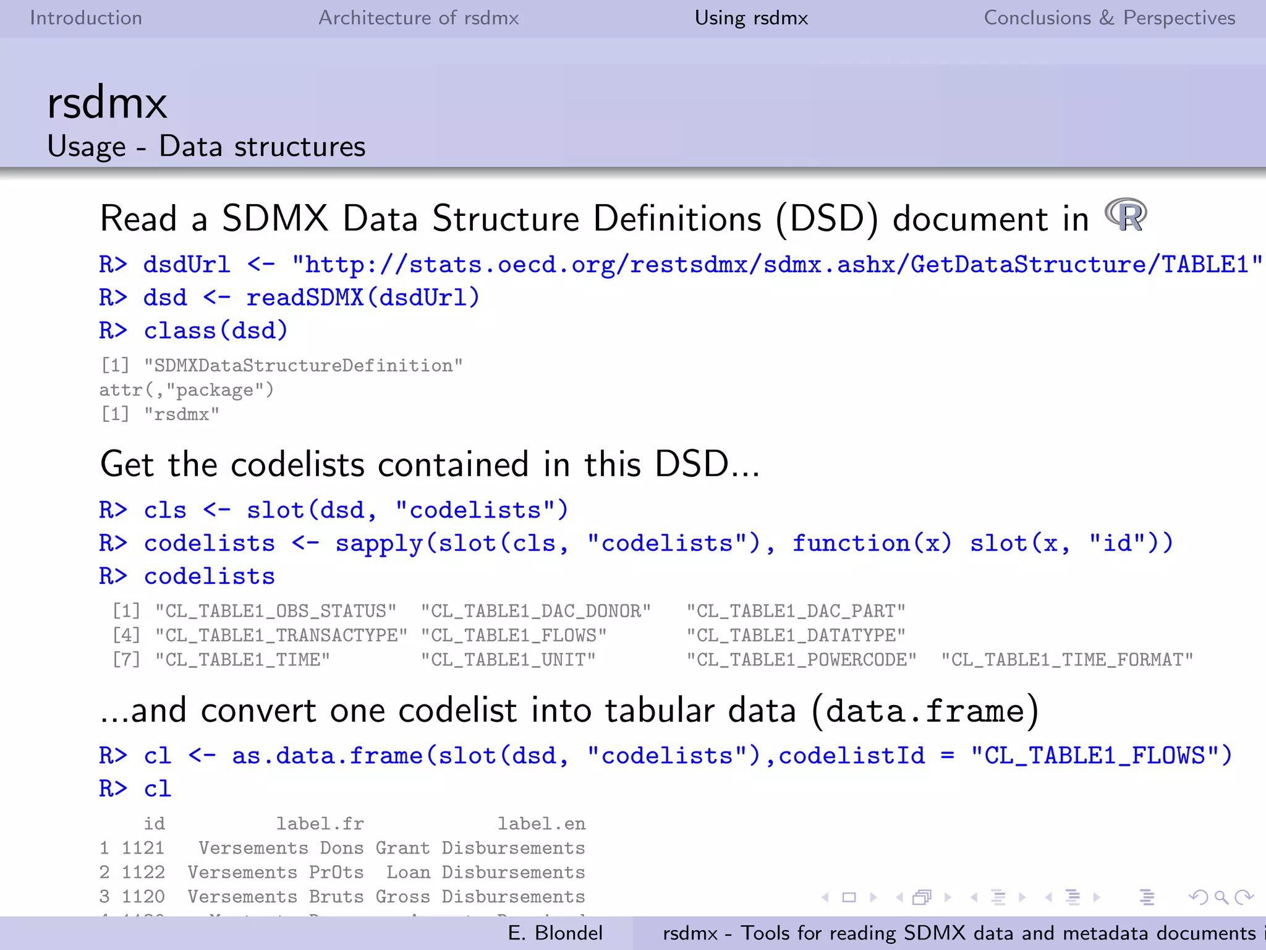Click "CL_TABLE1_FLOWS" in codelists output
The width and height of the screenshot is (1266, 950).
[x=514, y=635]
